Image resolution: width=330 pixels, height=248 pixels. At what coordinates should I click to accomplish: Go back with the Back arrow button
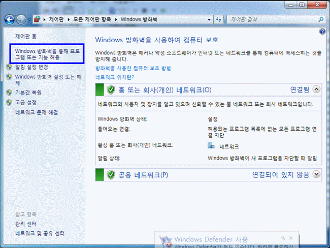pos(10,20)
